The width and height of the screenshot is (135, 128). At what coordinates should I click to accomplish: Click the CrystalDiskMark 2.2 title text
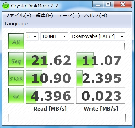[35, 6]
